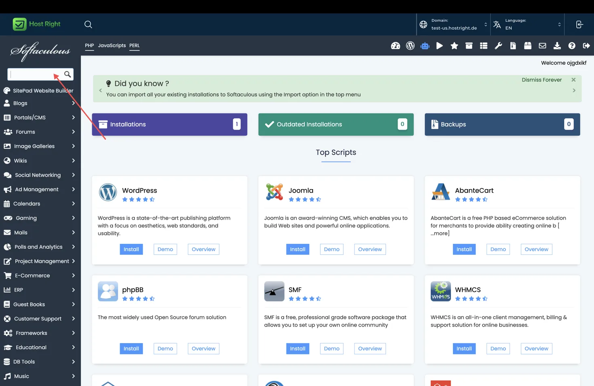Expand the Blogs category
594x386 pixels.
point(40,103)
